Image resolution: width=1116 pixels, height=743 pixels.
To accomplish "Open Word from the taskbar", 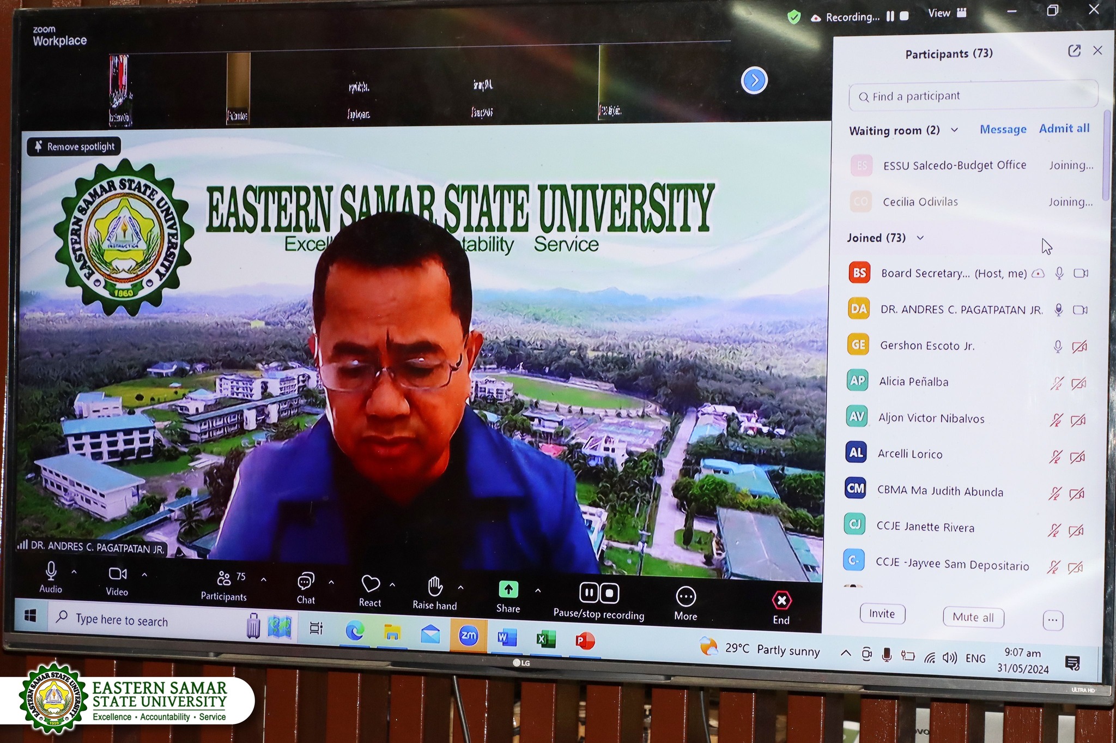I will pyautogui.click(x=506, y=637).
